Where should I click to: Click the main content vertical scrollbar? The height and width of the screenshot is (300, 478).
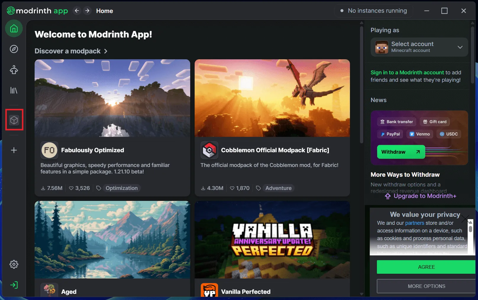coord(361,84)
